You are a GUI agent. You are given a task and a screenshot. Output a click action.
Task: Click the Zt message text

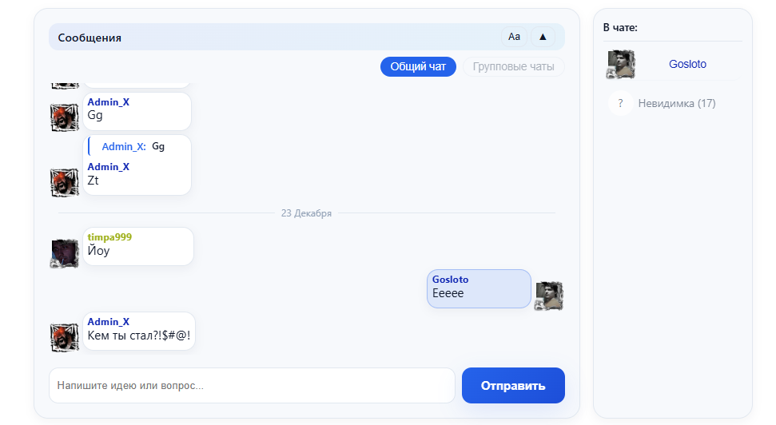pos(93,181)
